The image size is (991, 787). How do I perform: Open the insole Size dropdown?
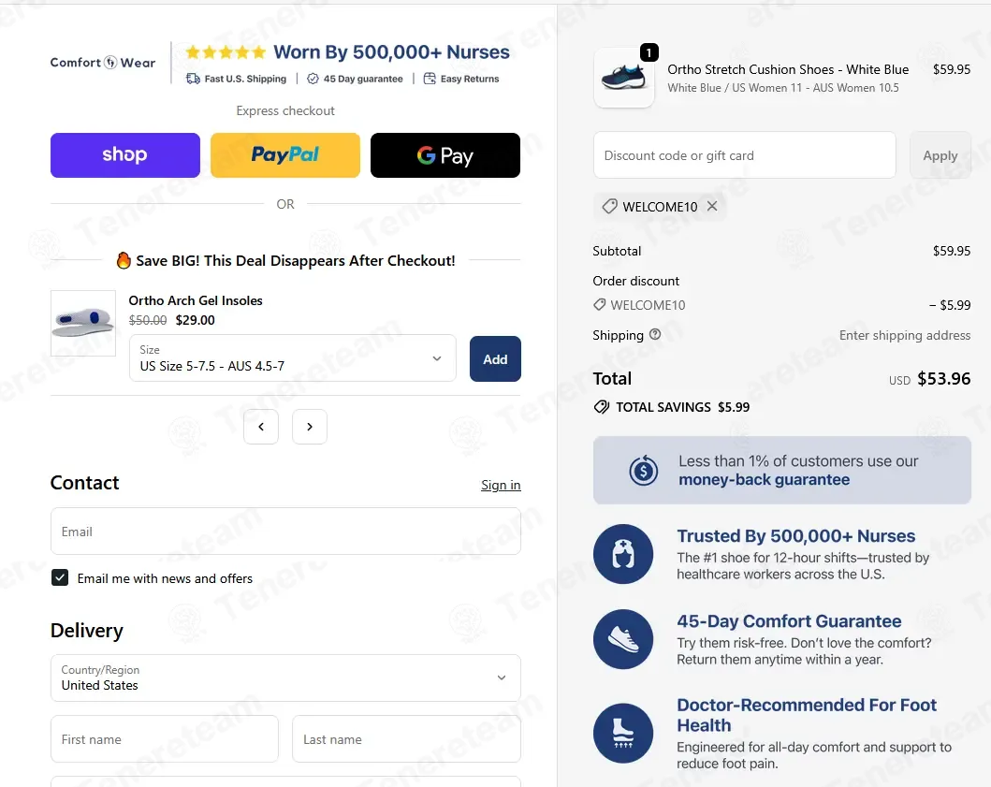pos(293,357)
